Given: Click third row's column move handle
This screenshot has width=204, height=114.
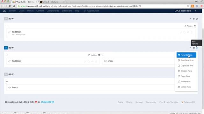Looking at the screenshot, I should point(7,82).
